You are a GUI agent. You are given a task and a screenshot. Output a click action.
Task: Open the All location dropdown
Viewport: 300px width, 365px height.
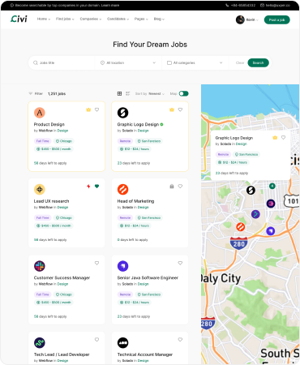(x=128, y=62)
